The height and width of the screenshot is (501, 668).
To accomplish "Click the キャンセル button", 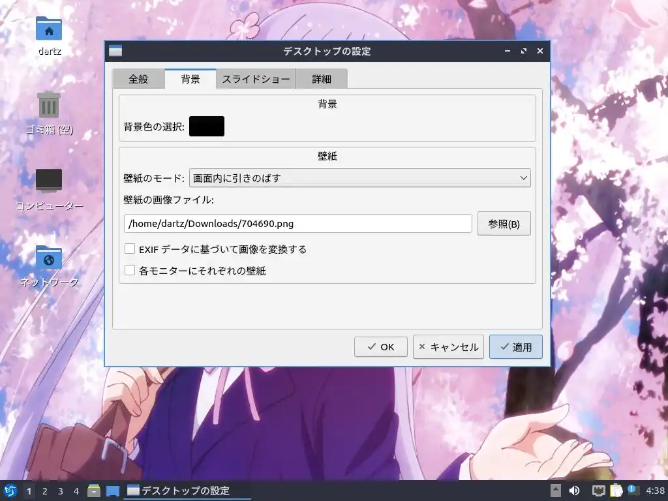I will tap(448, 347).
